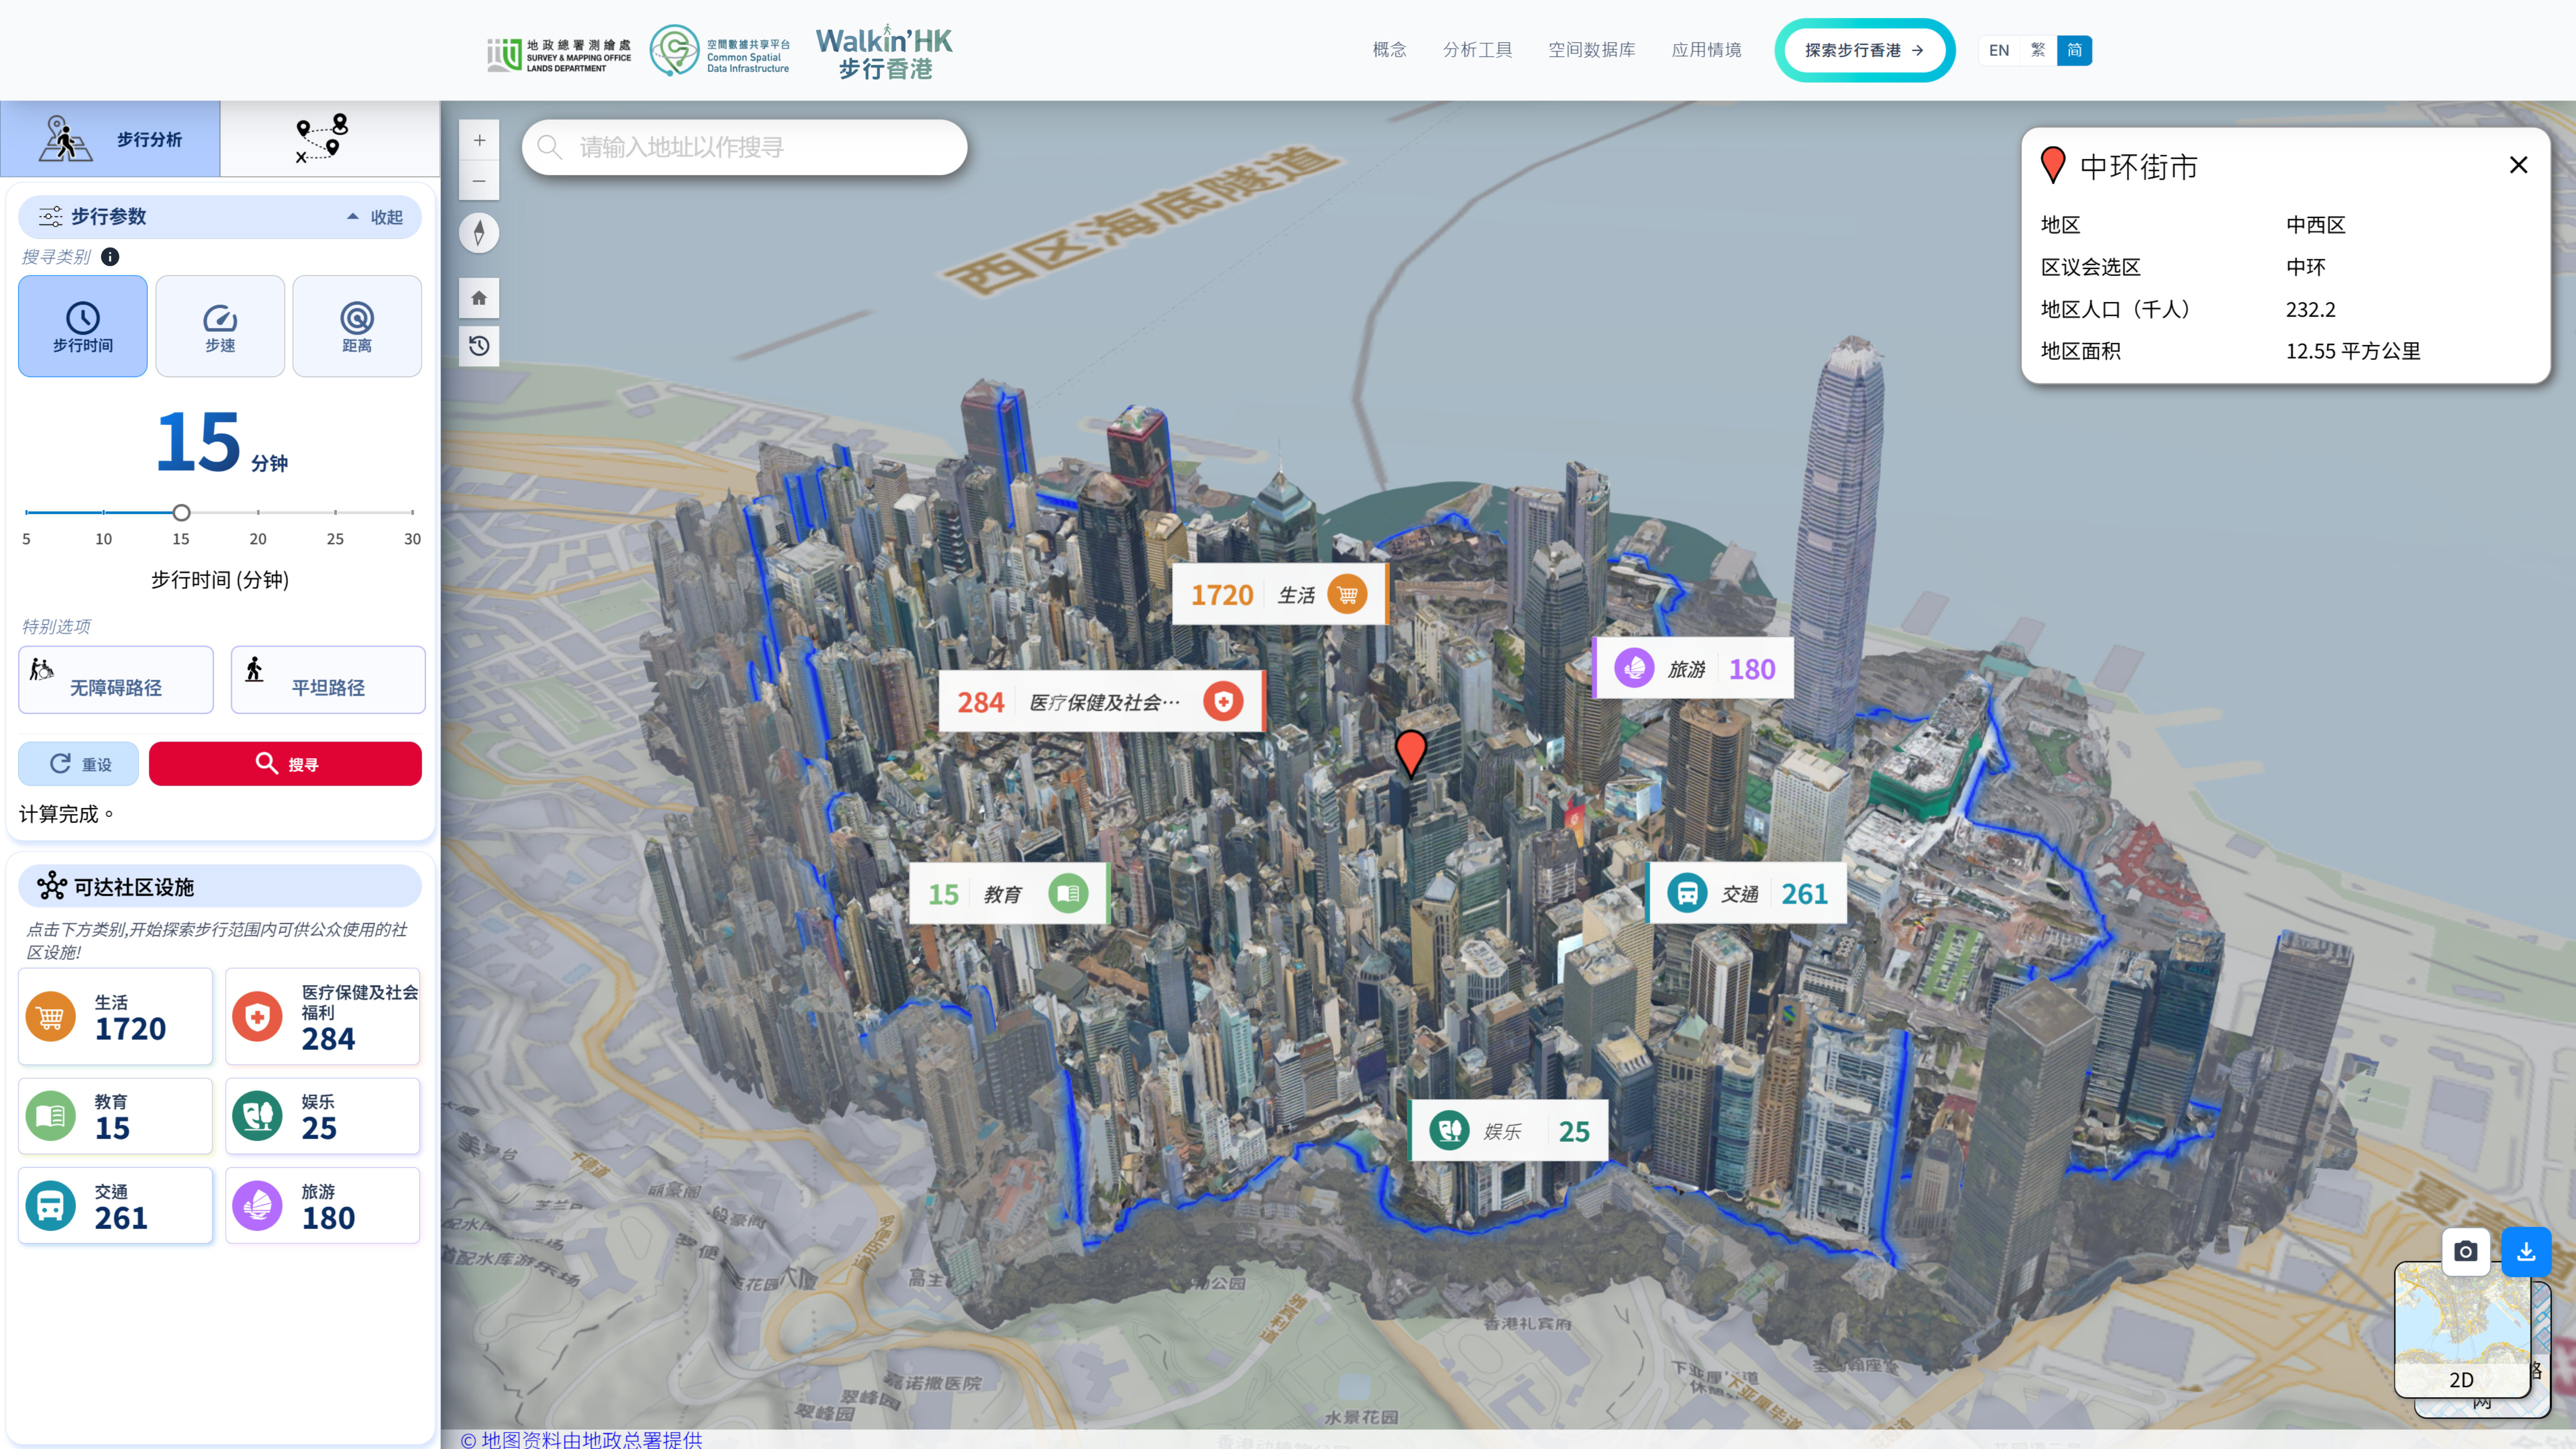Click the 旅游 180 map label
This screenshot has width=2576, height=1449.
coord(1694,669)
